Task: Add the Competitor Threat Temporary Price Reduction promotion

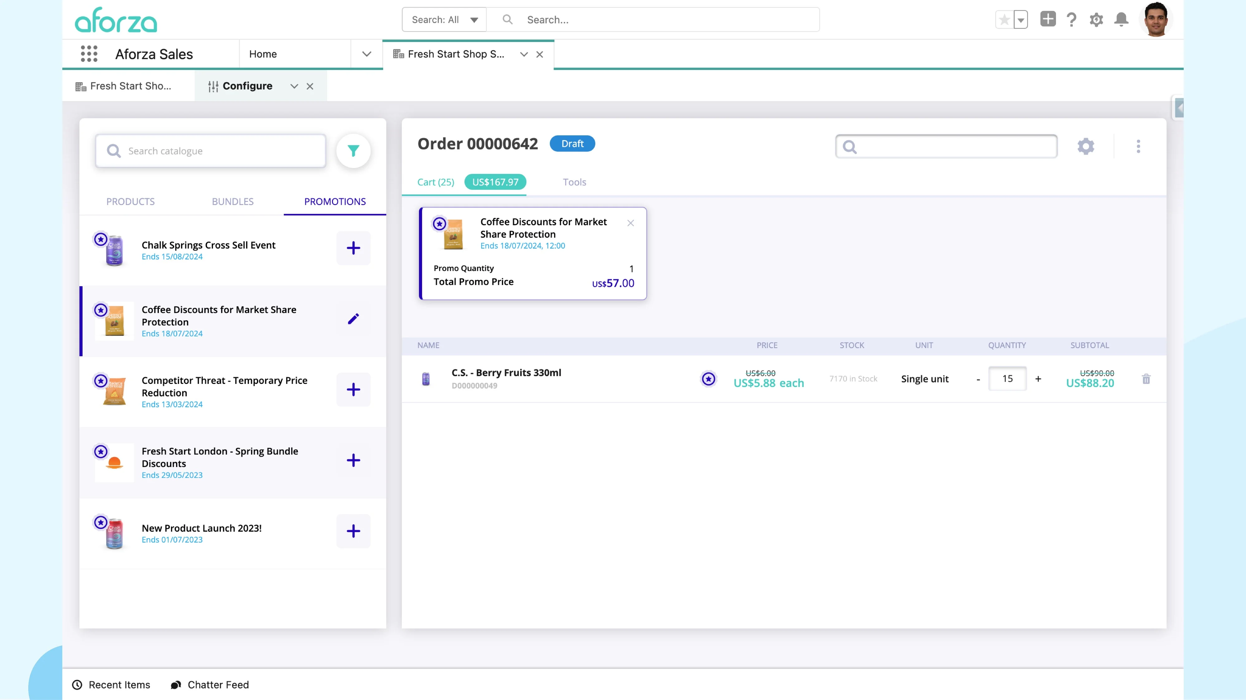Action: tap(354, 390)
